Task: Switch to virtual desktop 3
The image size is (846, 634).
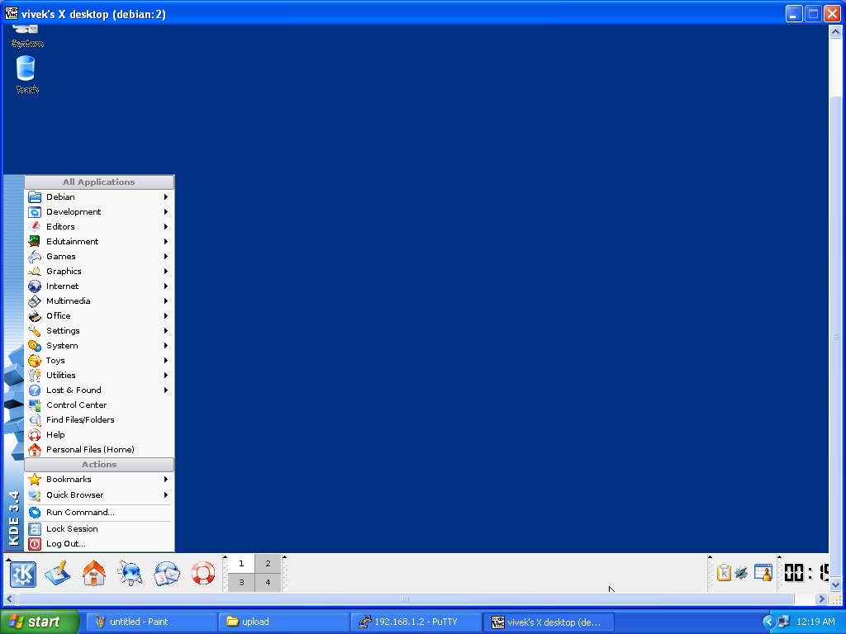Action: [x=241, y=582]
